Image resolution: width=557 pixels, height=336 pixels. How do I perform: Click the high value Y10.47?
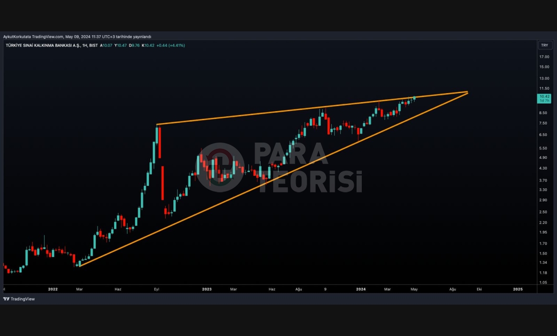[120, 45]
